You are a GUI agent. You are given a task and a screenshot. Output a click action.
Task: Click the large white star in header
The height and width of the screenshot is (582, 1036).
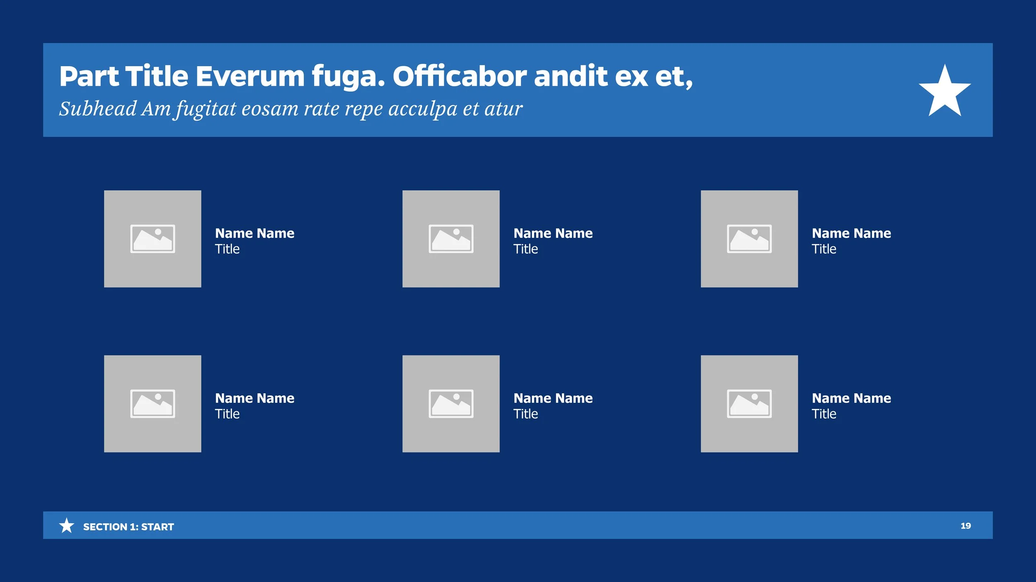click(944, 92)
